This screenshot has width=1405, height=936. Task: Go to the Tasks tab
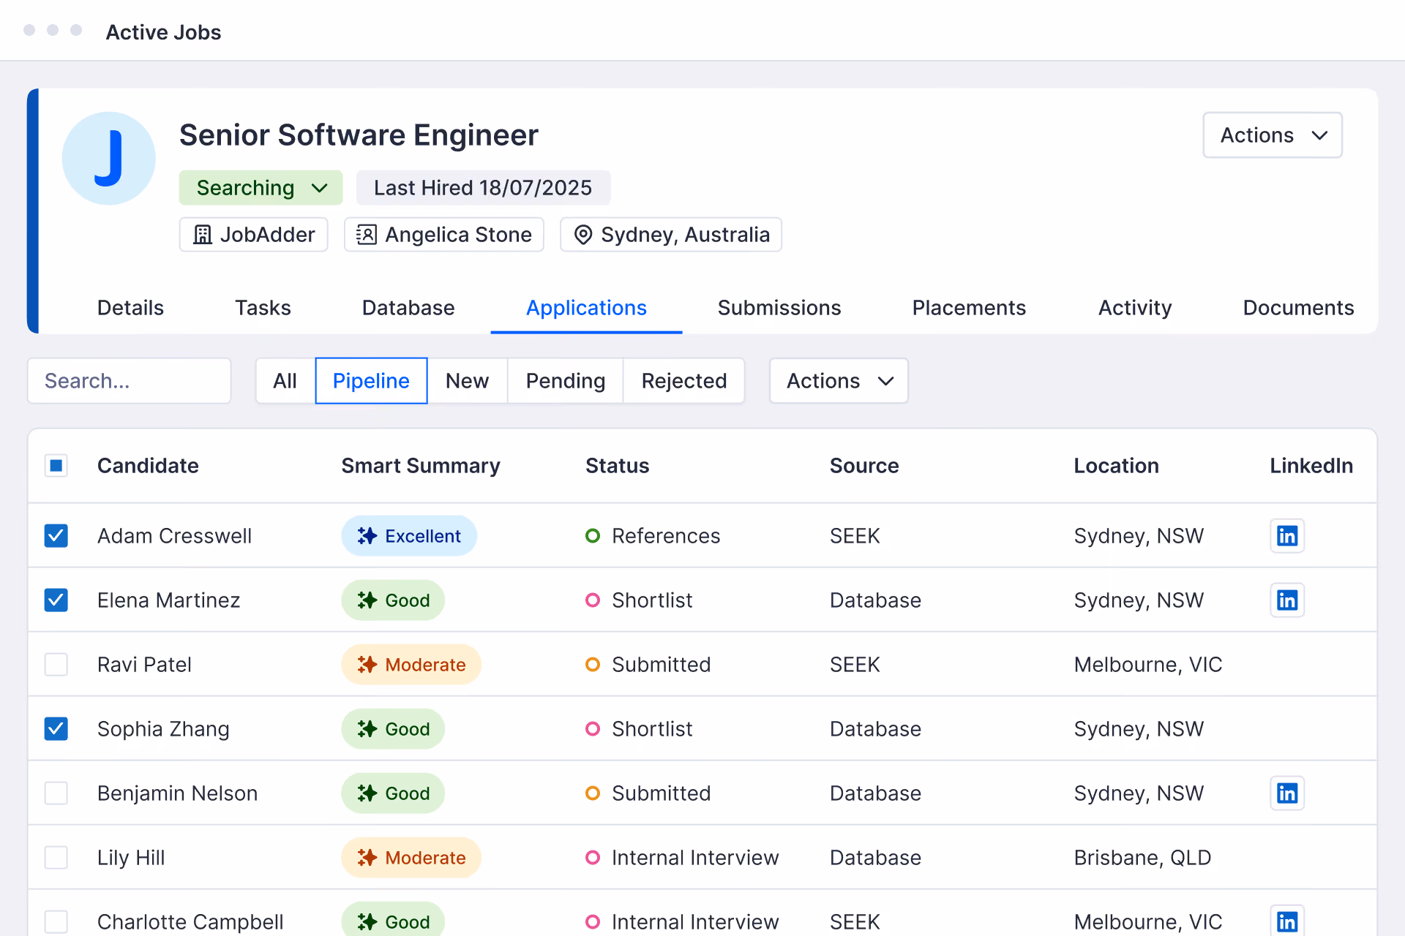coord(263,308)
